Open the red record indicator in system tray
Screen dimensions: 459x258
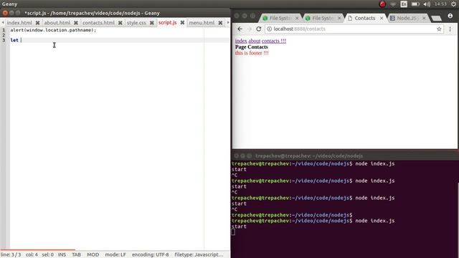coord(382,4)
